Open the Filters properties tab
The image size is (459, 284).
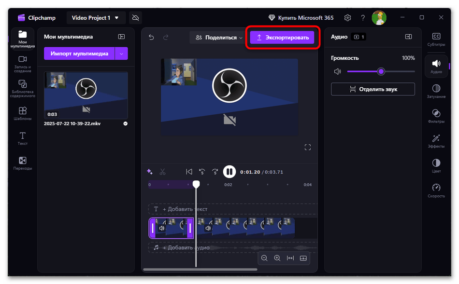(436, 116)
